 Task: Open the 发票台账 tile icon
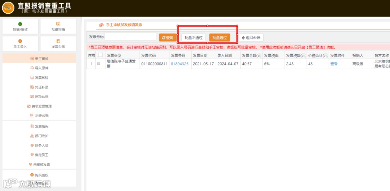pyautogui.click(x=58, y=41)
